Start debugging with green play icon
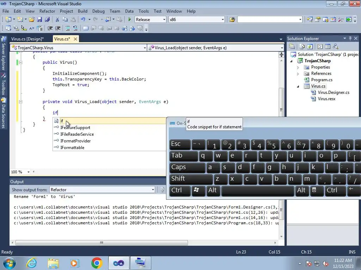The image size is (361, 270). pyautogui.click(x=129, y=20)
